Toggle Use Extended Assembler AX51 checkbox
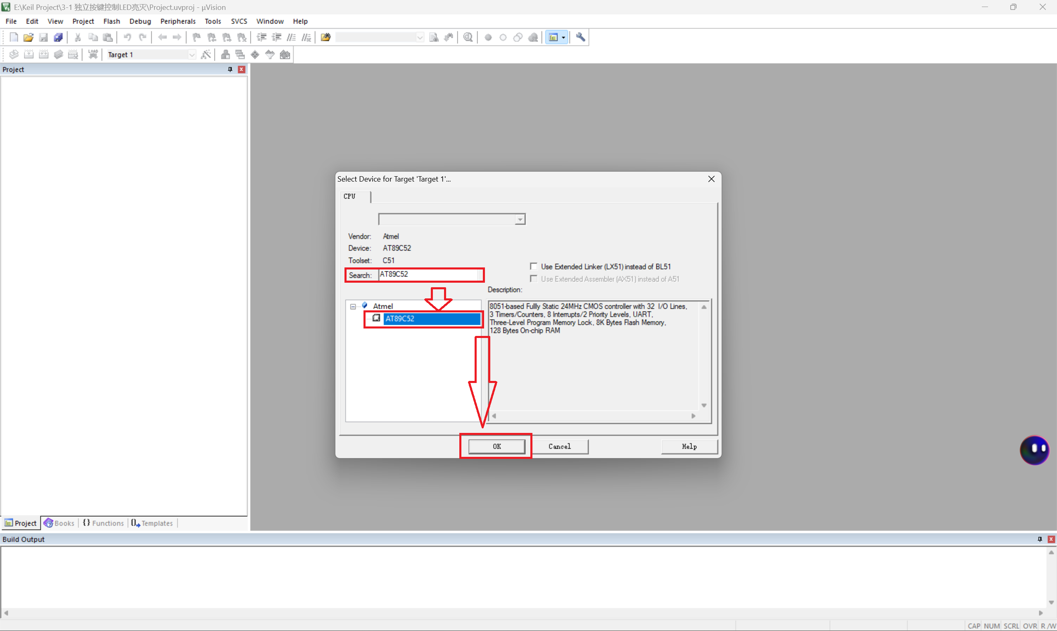The image size is (1057, 631). [534, 279]
